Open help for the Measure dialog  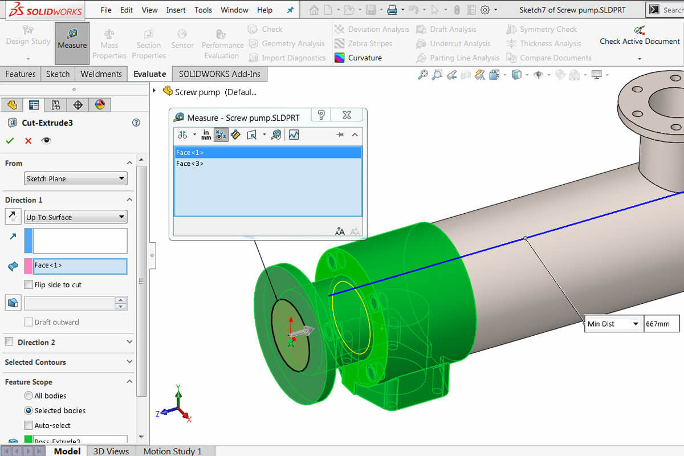pos(321,115)
